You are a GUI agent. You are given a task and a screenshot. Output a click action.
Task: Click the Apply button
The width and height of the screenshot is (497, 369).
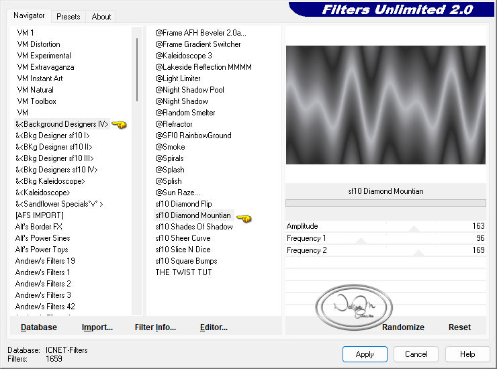(365, 354)
